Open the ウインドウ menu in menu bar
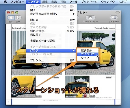Image resolution: width=130 pixels, height=108 pixels. tap(108, 2)
